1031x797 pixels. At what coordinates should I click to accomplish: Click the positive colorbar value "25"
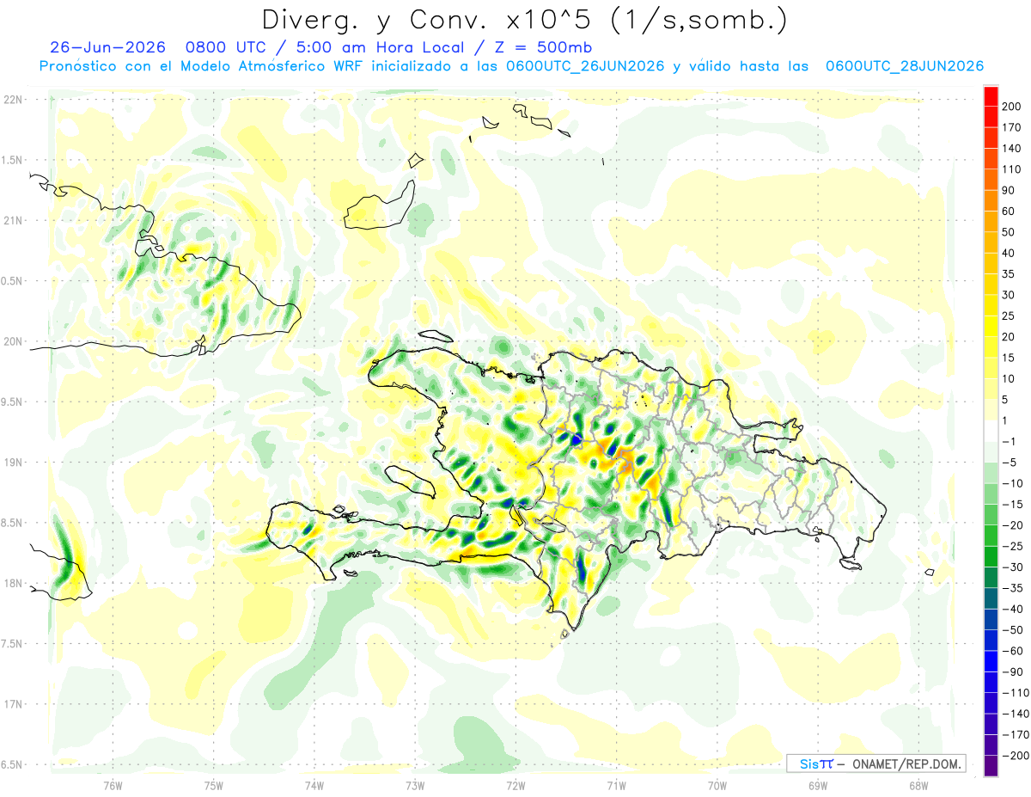click(x=1010, y=316)
